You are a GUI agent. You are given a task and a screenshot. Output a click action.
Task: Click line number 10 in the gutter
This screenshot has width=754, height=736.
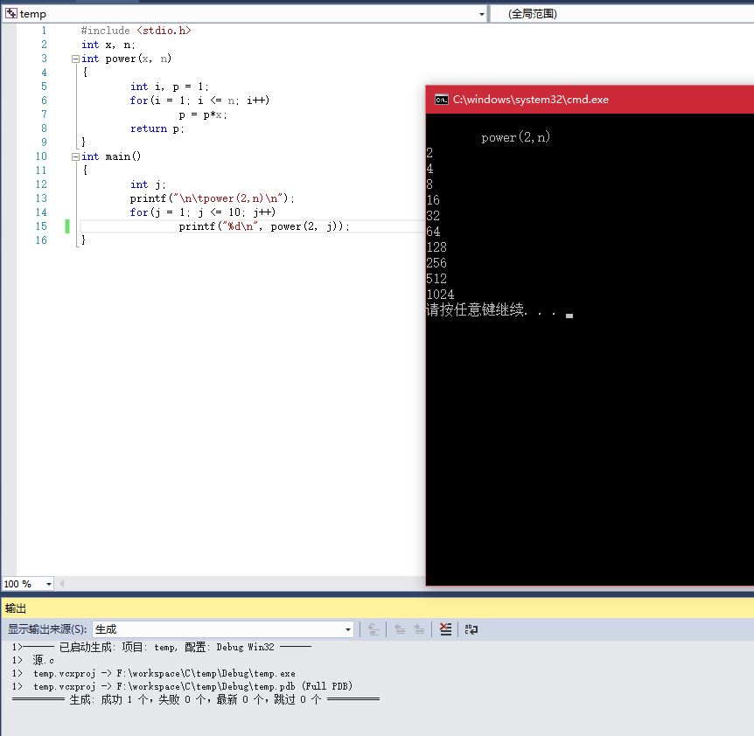pyautogui.click(x=41, y=156)
